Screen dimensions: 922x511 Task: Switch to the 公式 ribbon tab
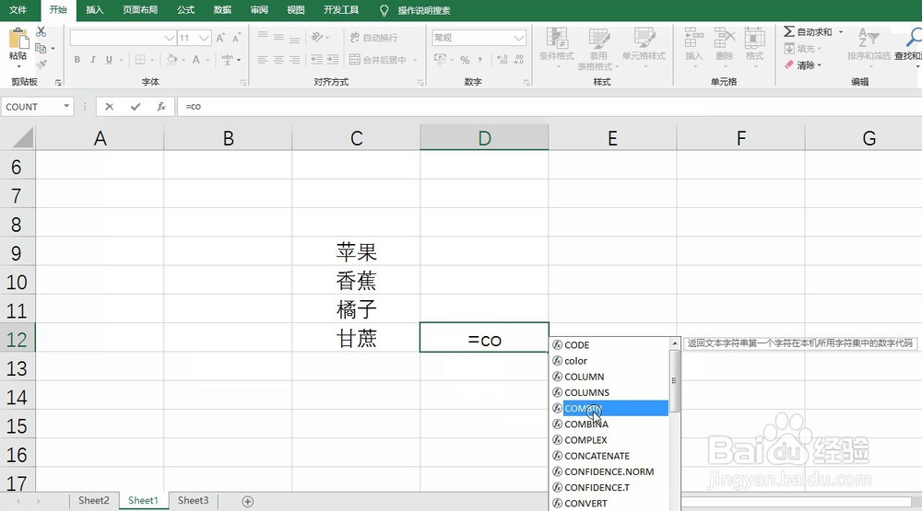point(186,10)
